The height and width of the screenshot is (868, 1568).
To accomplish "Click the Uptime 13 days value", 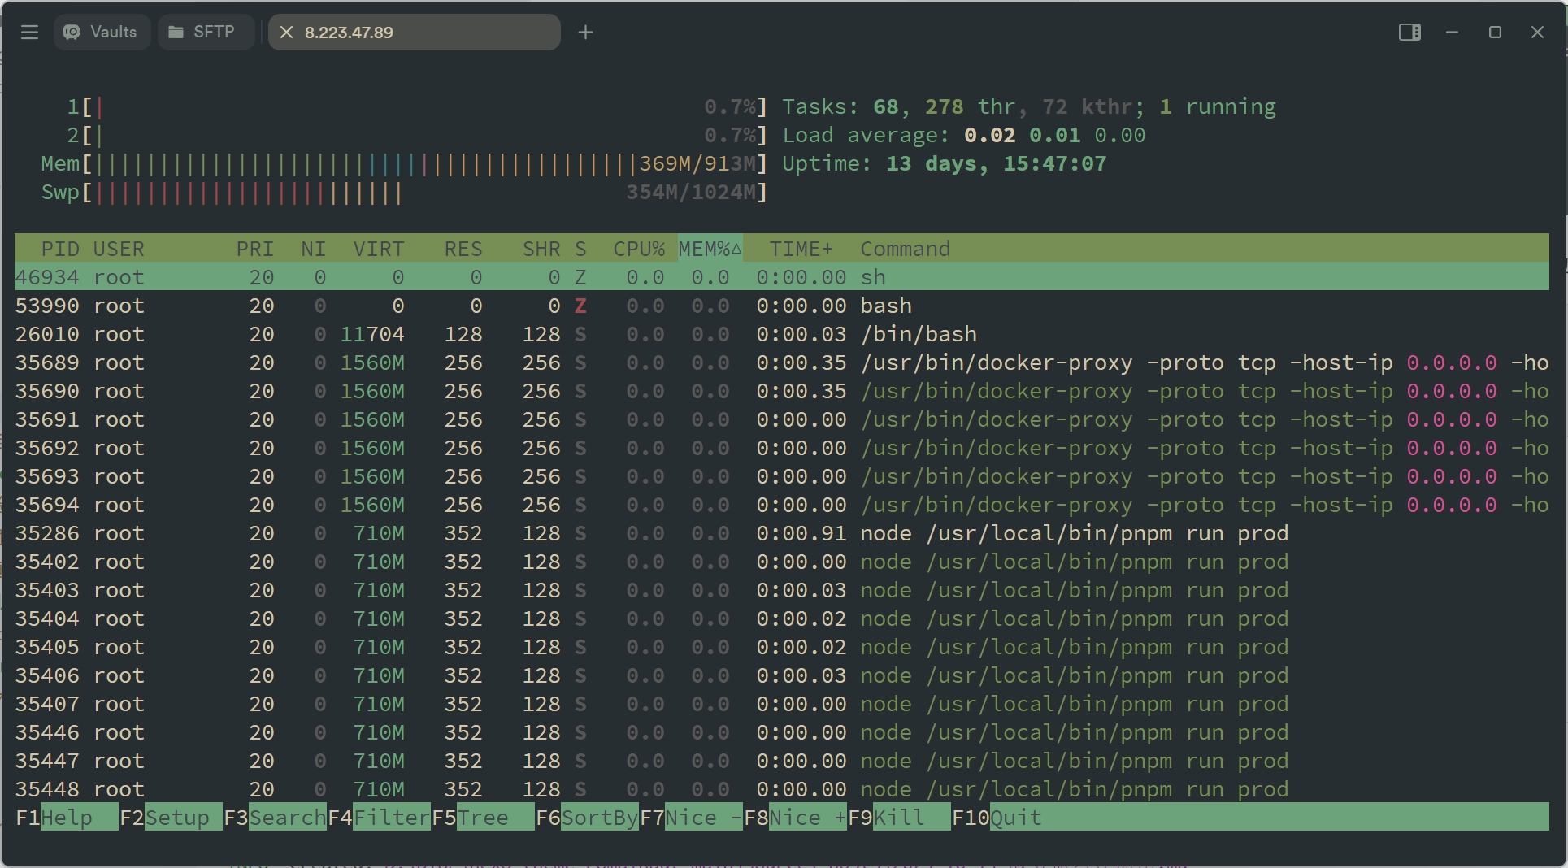I will click(997, 163).
